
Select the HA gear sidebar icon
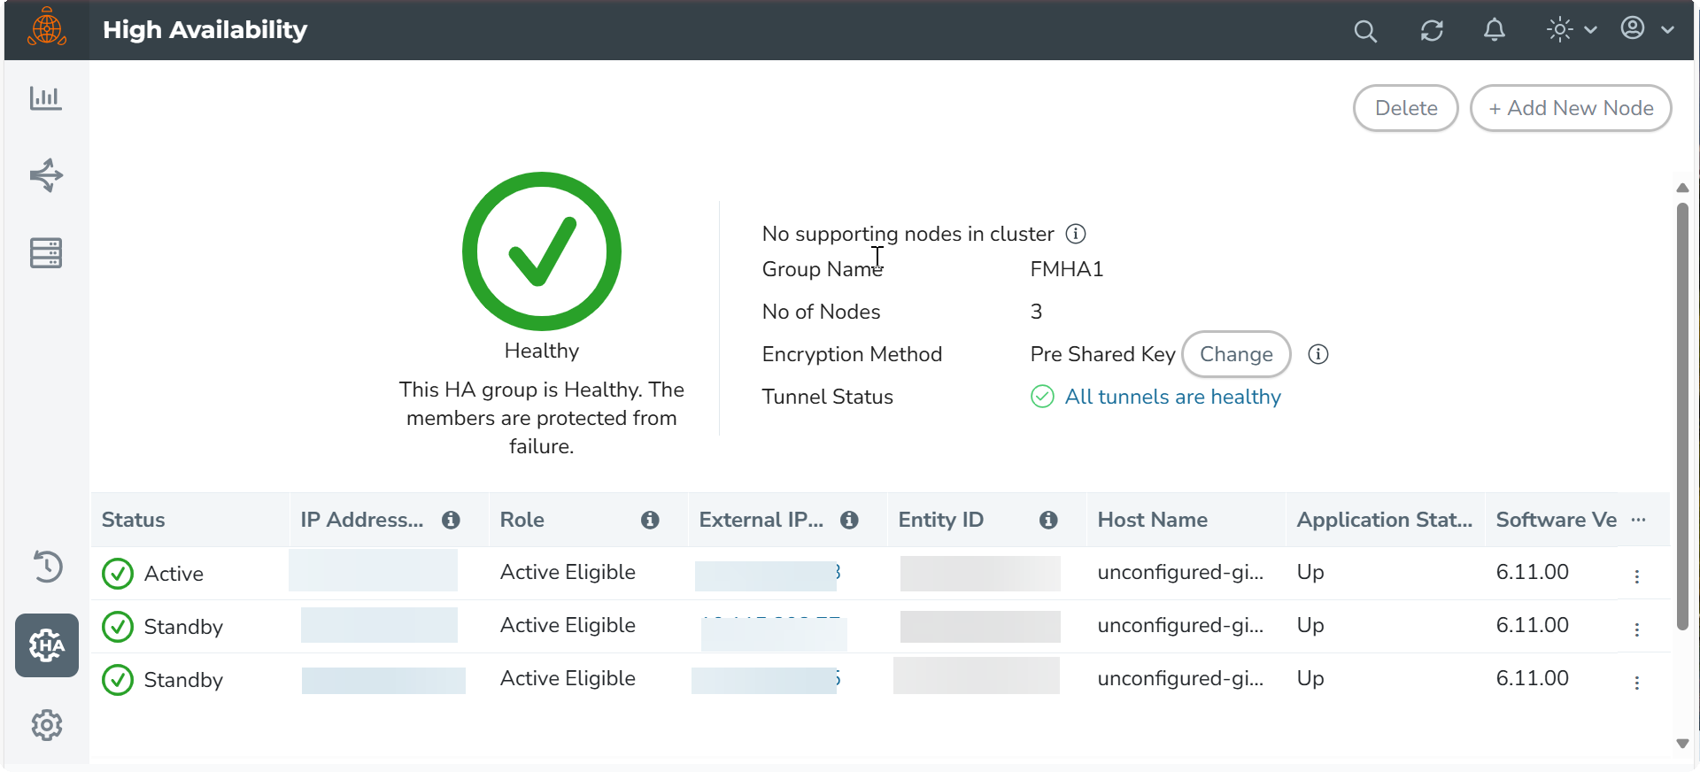pyautogui.click(x=47, y=645)
